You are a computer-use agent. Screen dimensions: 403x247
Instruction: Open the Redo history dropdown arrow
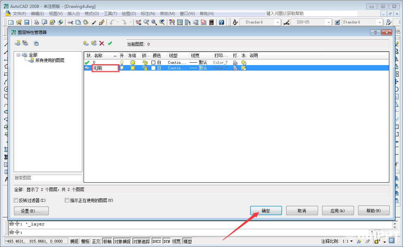130,22
